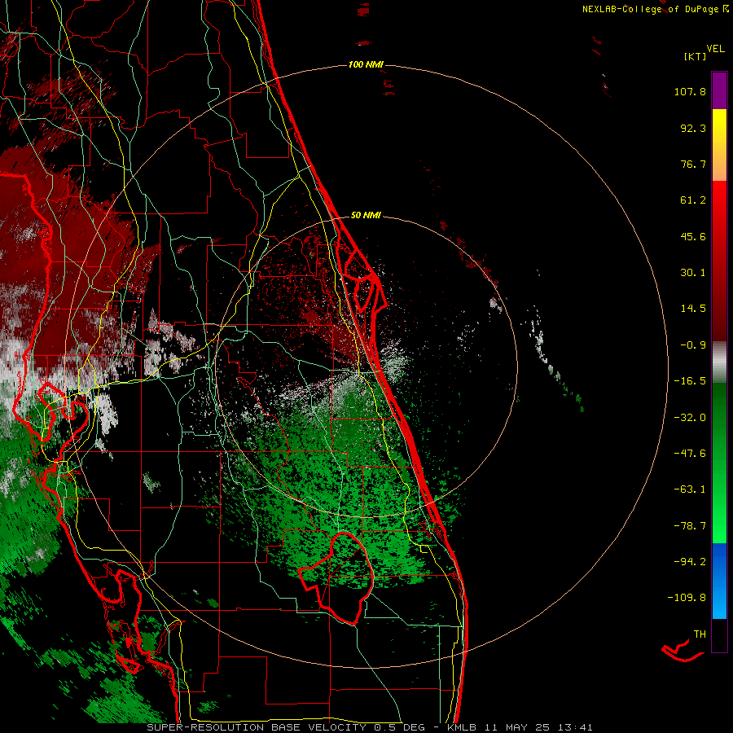Click the -63.1 velocity scale value
The image size is (733, 733).
click(x=690, y=489)
